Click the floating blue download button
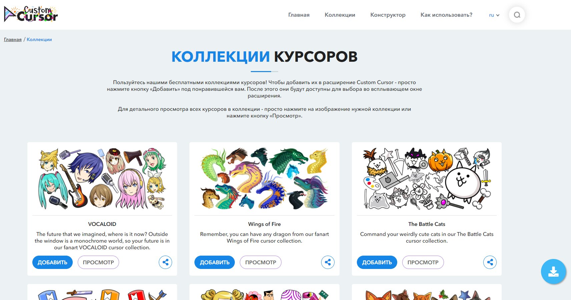Image resolution: width=571 pixels, height=300 pixels. pos(553,272)
